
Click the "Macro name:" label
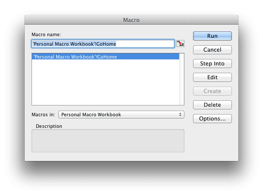pos(46,34)
